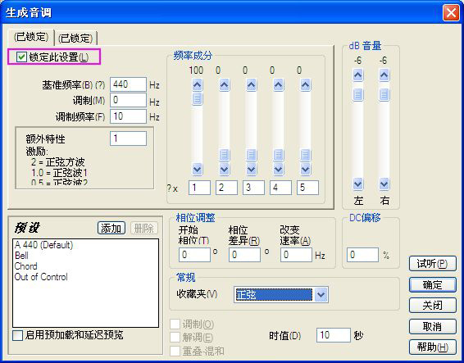
Task: Tick the disabled 解调(E) checkbox
Action: [x=175, y=337]
